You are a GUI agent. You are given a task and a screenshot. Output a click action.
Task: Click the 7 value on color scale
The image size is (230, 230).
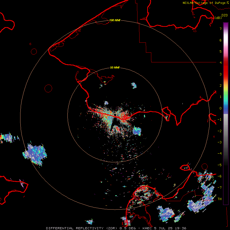(221, 29)
